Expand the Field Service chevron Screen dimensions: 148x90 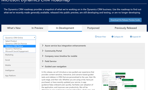[43, 61]
